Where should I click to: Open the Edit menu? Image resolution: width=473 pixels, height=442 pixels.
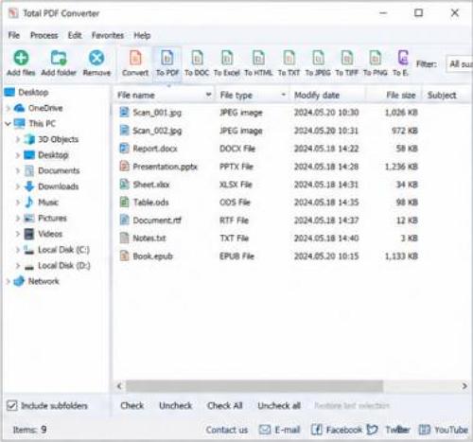click(x=75, y=35)
